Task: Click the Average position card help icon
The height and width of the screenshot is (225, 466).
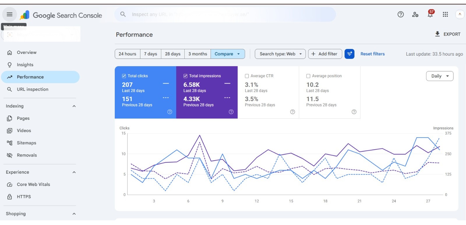Action: pos(354,112)
